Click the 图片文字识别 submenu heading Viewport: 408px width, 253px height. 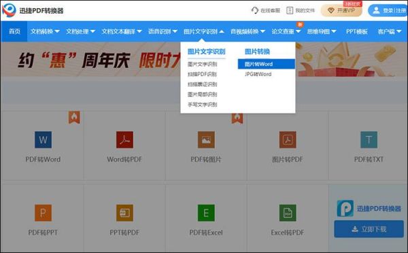coord(206,52)
